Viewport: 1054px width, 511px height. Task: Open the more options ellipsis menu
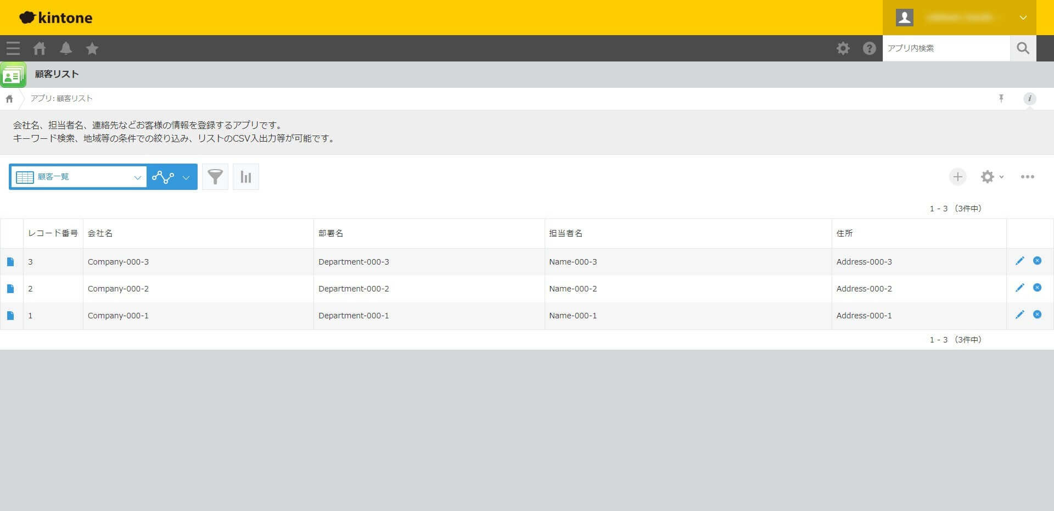coord(1028,177)
